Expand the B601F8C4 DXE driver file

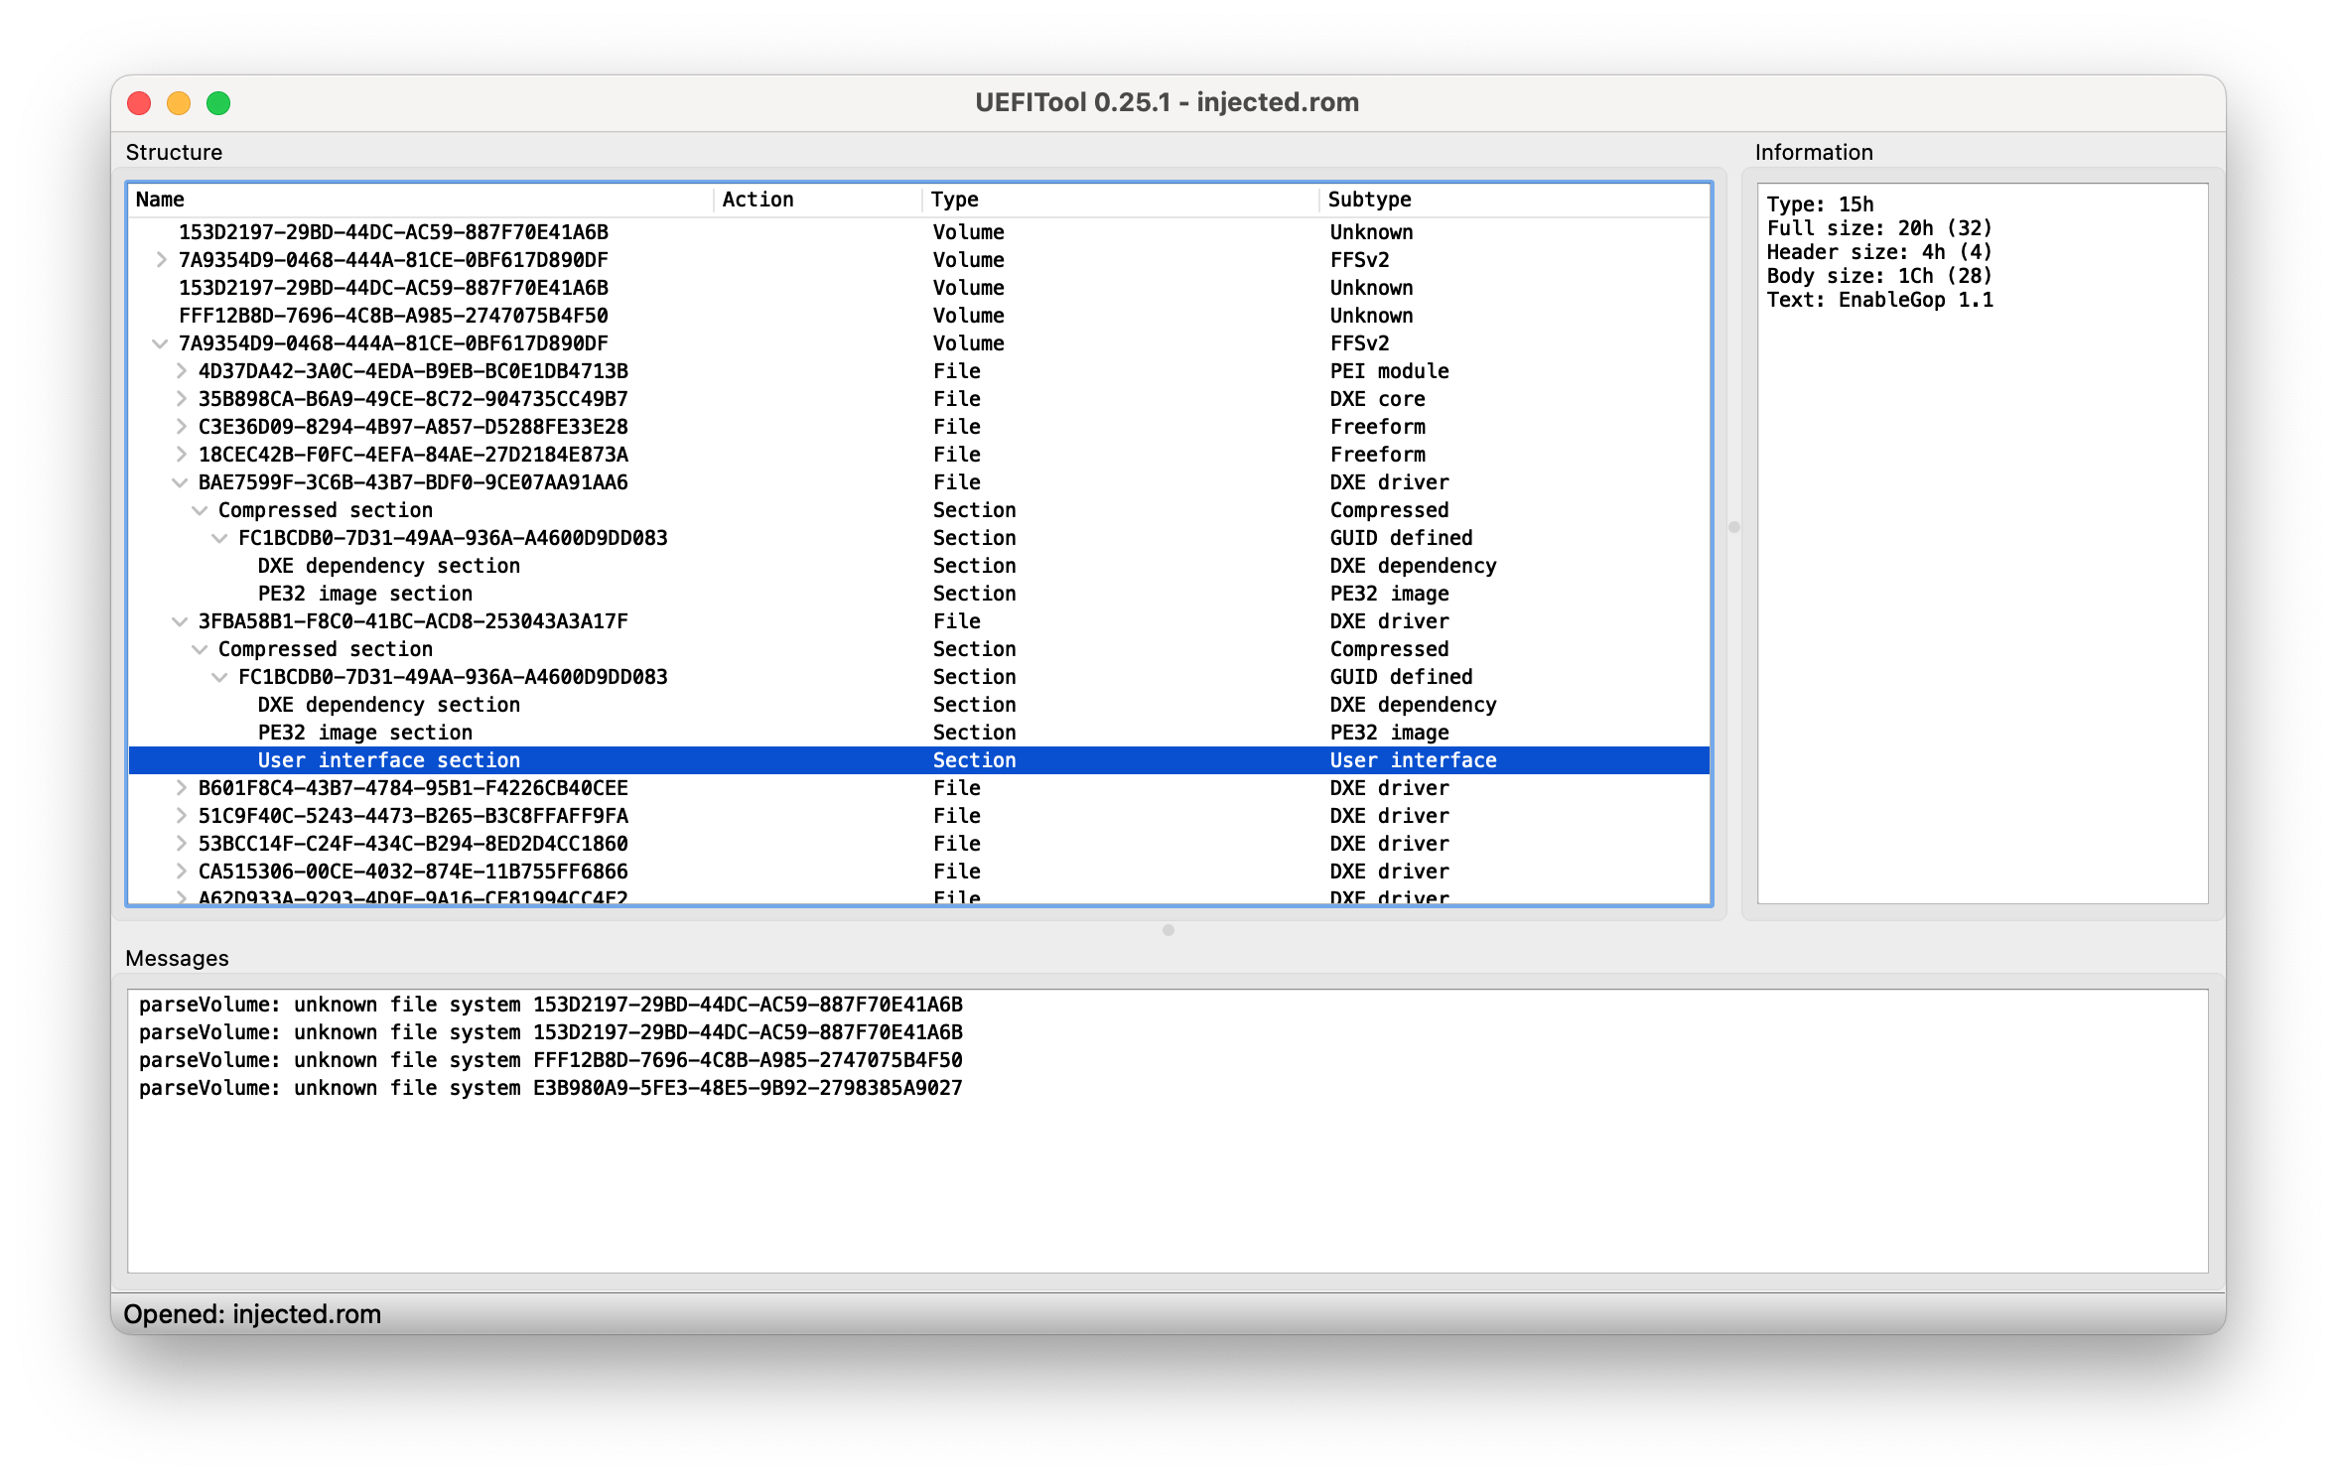click(x=181, y=788)
